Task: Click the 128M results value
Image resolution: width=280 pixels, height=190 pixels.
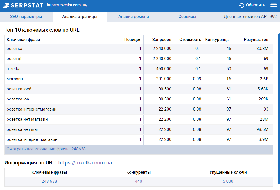Action: (263, 119)
